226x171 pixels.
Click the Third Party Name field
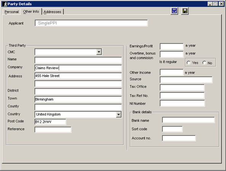click(x=78, y=60)
